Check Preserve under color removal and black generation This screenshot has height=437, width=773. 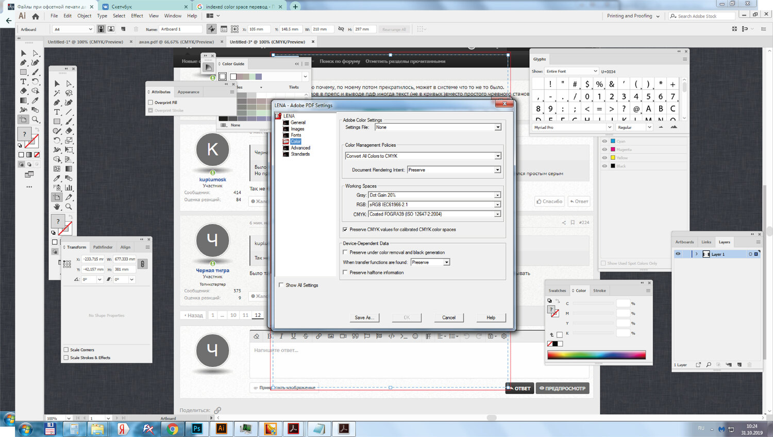coord(345,253)
